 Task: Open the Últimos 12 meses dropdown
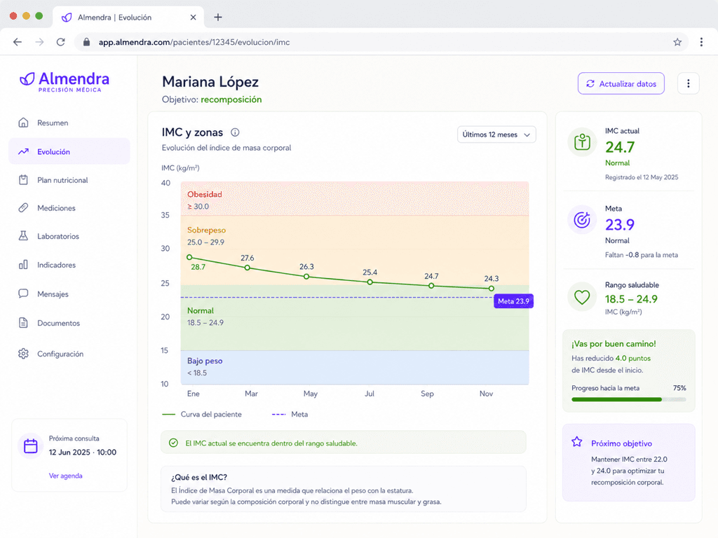click(x=496, y=134)
